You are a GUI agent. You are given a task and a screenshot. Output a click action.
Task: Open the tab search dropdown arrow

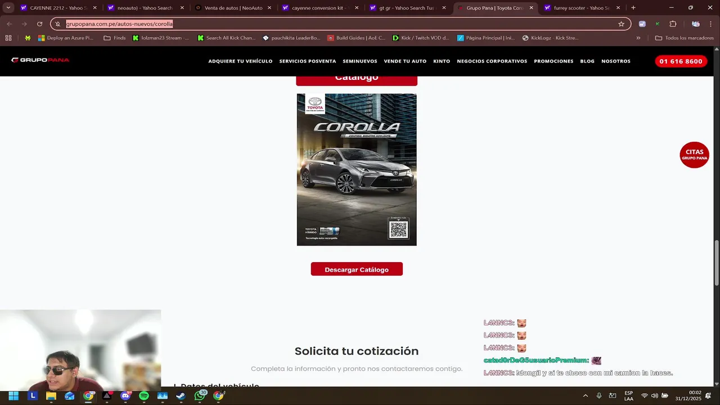point(8,8)
